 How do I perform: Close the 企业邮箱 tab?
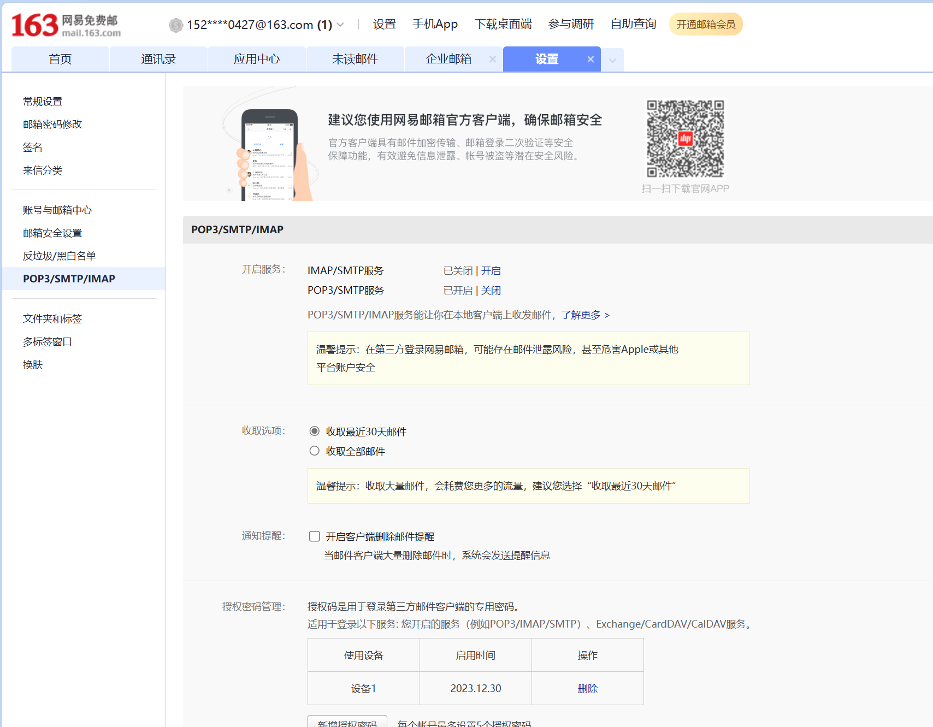pyautogui.click(x=493, y=59)
